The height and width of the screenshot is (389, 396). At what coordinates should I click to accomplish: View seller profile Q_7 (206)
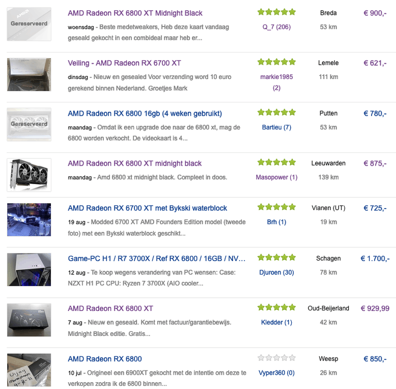click(276, 27)
